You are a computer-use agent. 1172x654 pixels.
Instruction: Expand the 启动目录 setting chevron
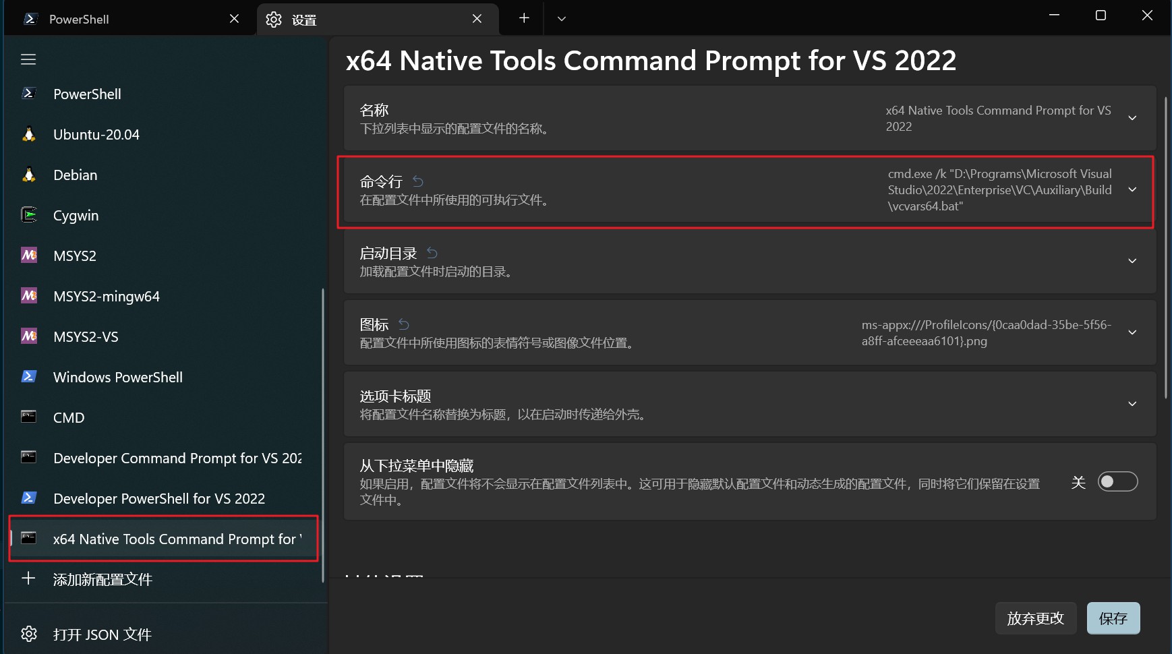[x=1132, y=261]
